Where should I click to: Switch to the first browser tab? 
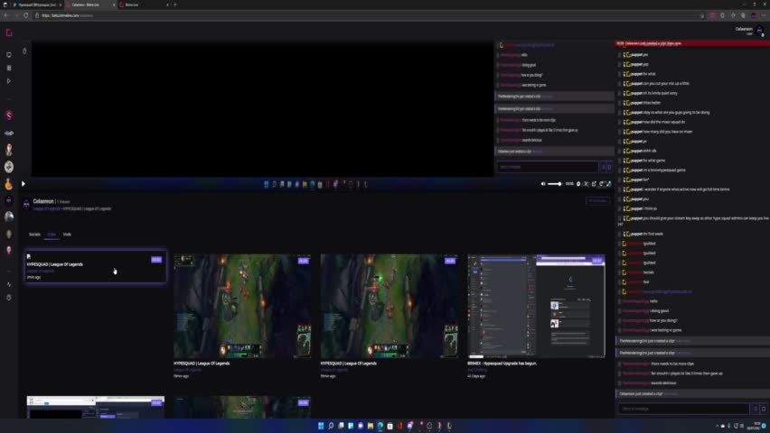tap(36, 5)
